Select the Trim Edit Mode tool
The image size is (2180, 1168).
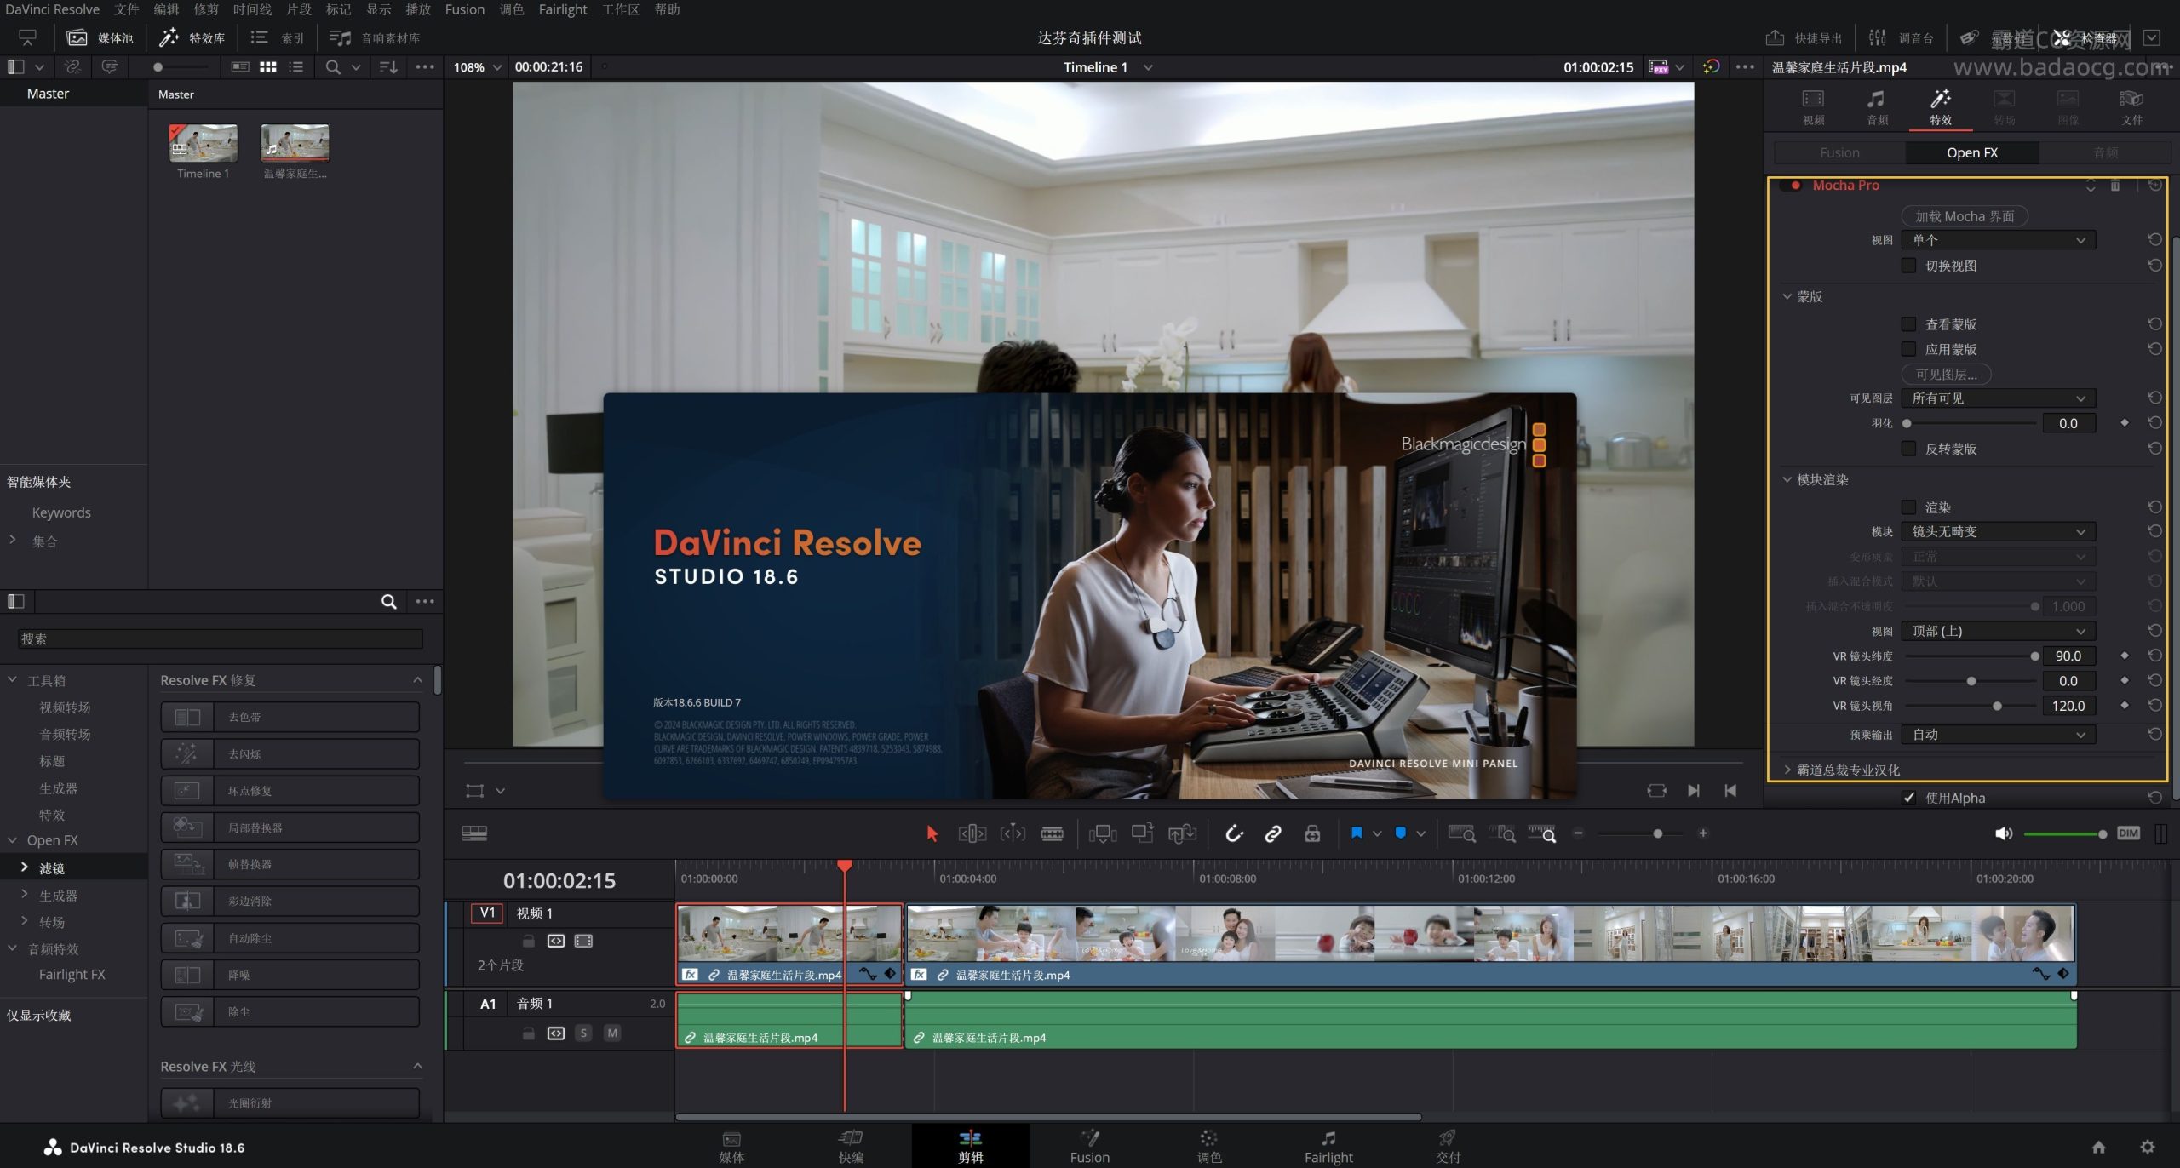tap(972, 833)
